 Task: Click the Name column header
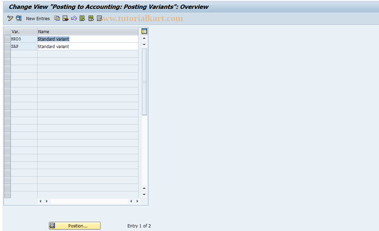tap(88, 31)
